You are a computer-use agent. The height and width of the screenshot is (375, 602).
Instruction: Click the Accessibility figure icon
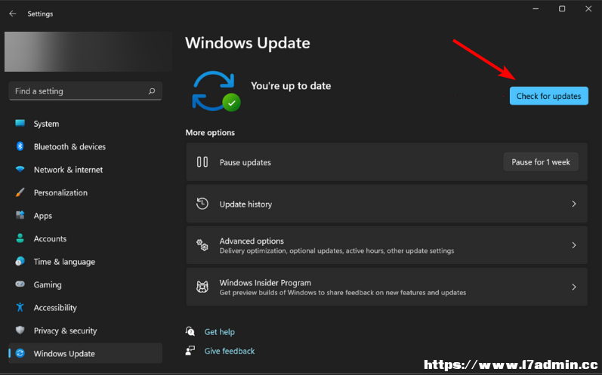20,307
